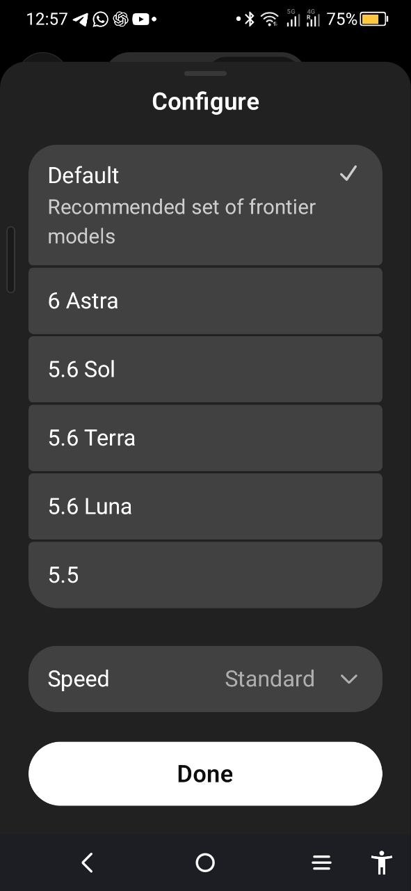
Task: Pick 5.6 Sol from model list
Action: click(205, 369)
